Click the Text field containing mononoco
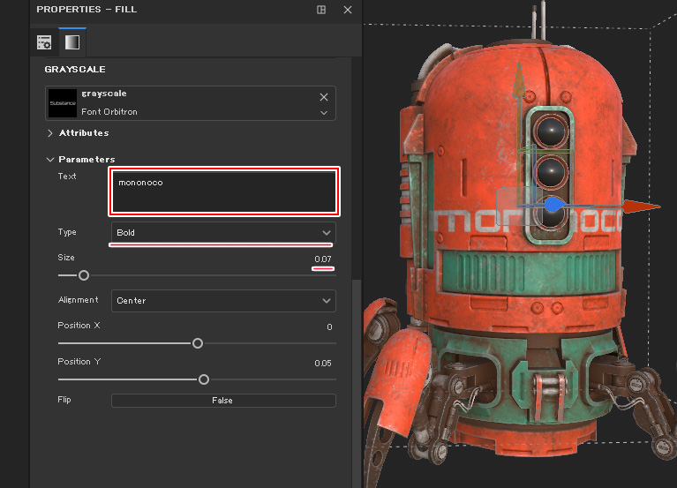The width and height of the screenshot is (677, 488). (223, 191)
